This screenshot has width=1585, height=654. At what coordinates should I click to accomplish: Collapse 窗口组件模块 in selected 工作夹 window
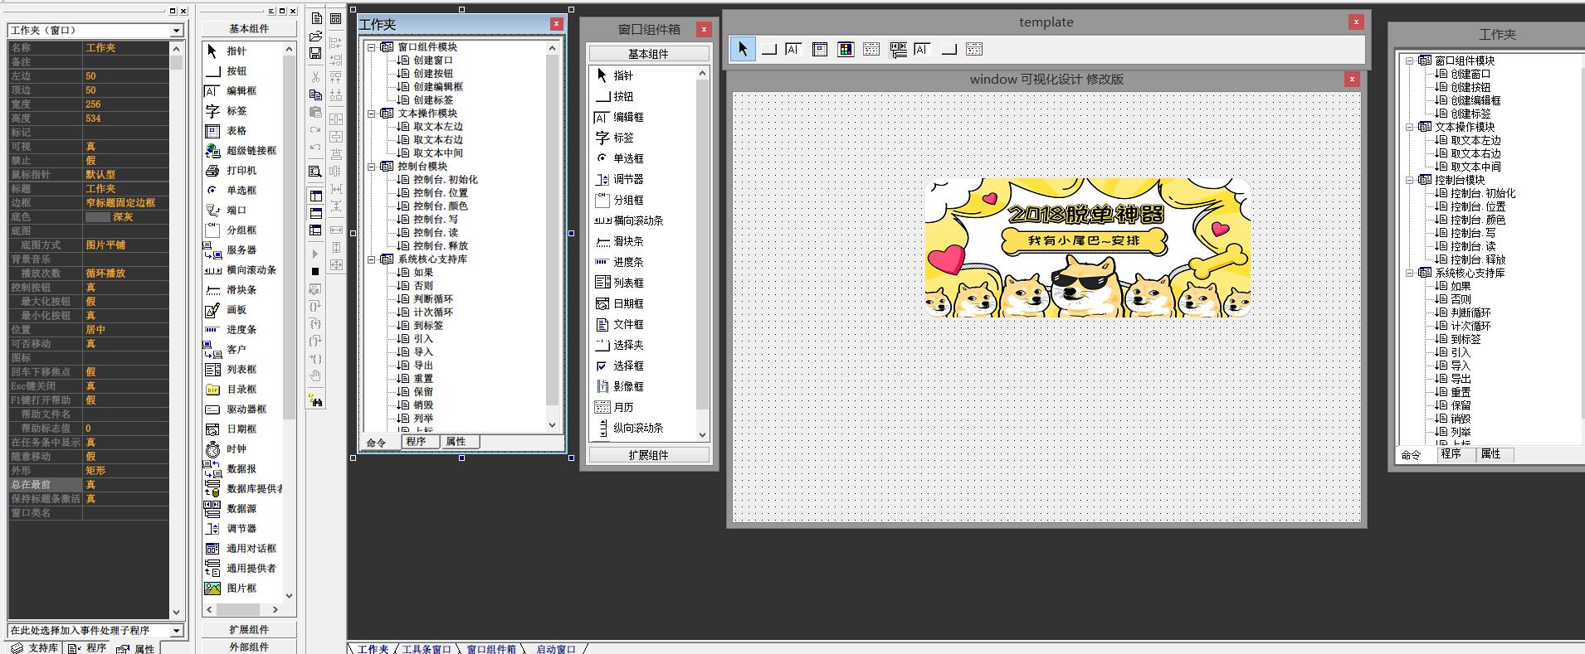[372, 47]
